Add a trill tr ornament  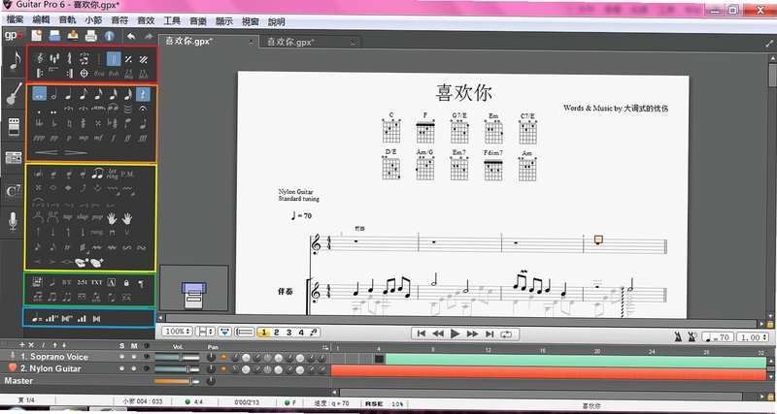(x=67, y=247)
